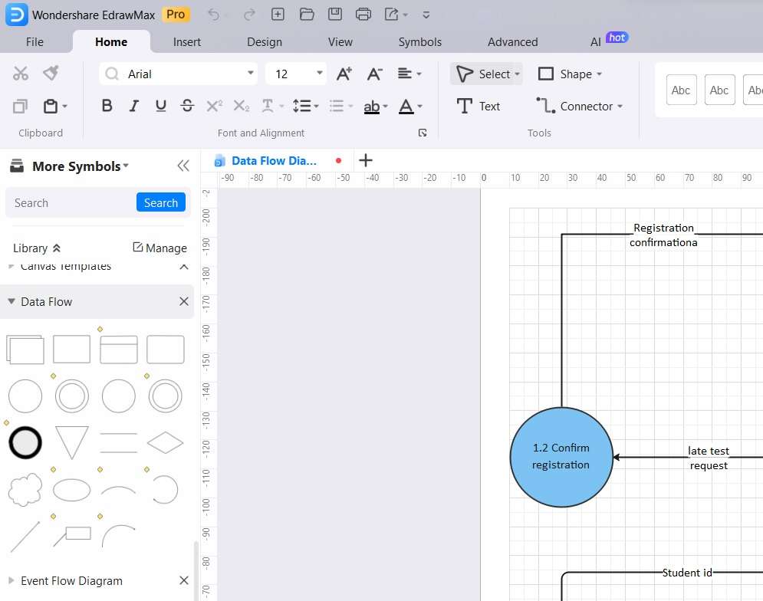Decrease font size with A- icon

coord(375,74)
